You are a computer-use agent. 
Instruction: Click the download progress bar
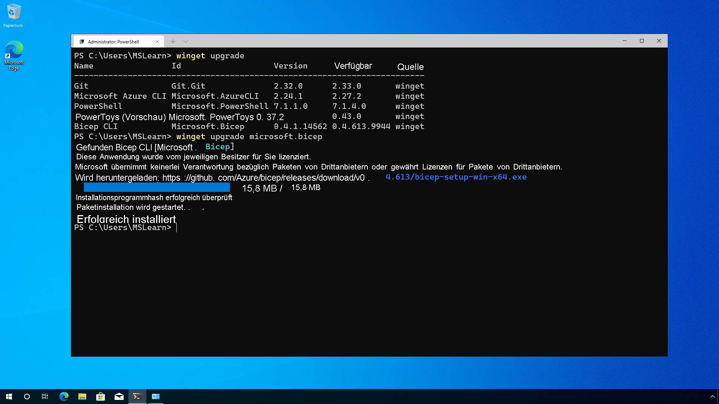pyautogui.click(x=157, y=187)
